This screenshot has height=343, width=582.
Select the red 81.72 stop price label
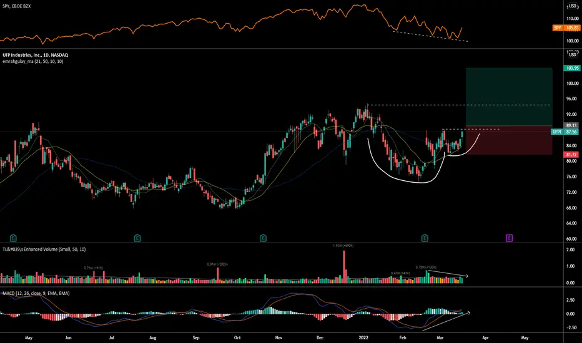click(571, 155)
